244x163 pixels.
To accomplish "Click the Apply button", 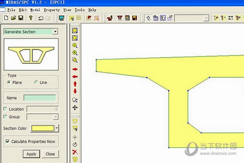I will (31, 154).
